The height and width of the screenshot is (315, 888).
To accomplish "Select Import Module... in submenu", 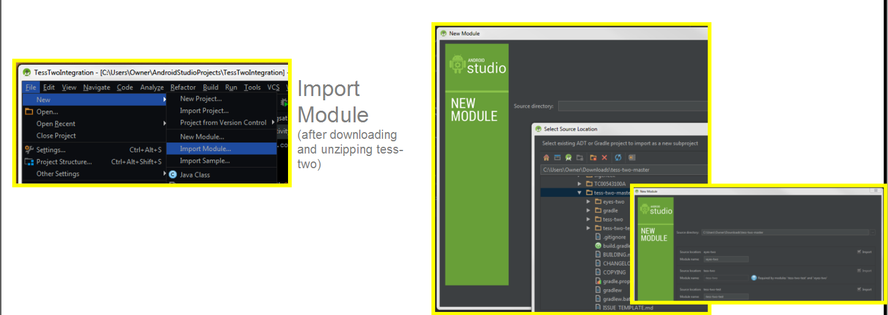I will pos(222,149).
